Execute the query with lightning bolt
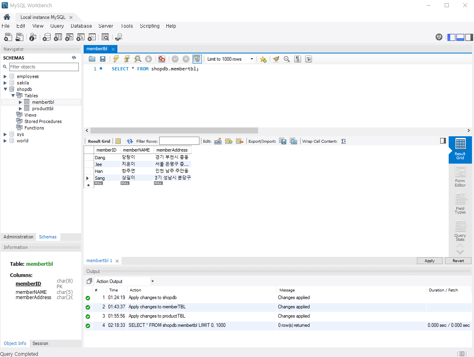Image resolution: width=474 pixels, height=357 pixels. pos(116,59)
